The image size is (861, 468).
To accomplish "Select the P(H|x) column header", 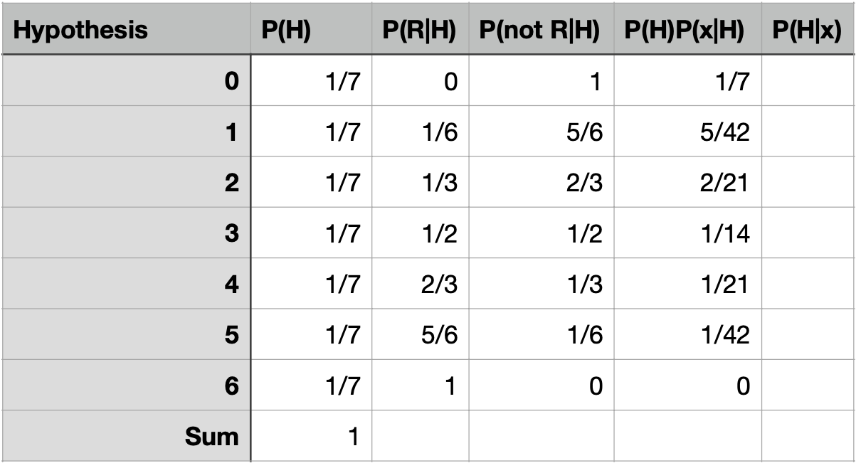I will point(807,30).
